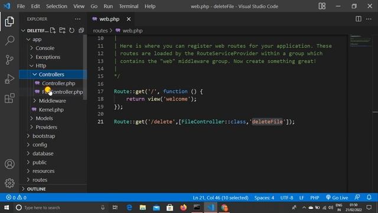Refresh the Explorer tree
Screen dimensions: 378x213
(x=71, y=30)
